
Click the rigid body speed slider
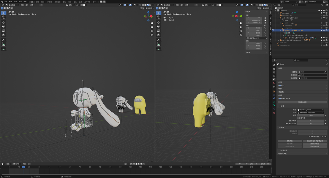[x=311, y=115]
